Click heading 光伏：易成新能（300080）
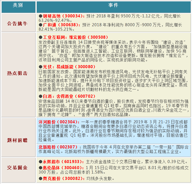Screen dimensions: 192x184 69,67
